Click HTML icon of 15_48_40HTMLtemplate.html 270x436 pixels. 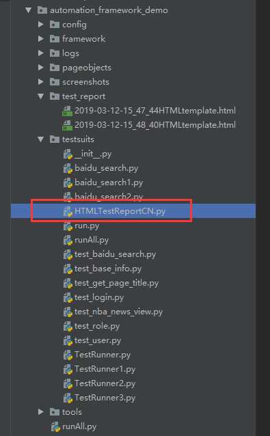tap(67, 125)
